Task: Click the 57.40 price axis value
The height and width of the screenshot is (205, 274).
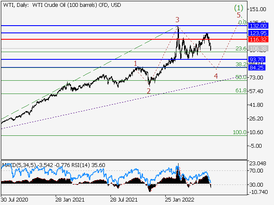Action: (256, 91)
